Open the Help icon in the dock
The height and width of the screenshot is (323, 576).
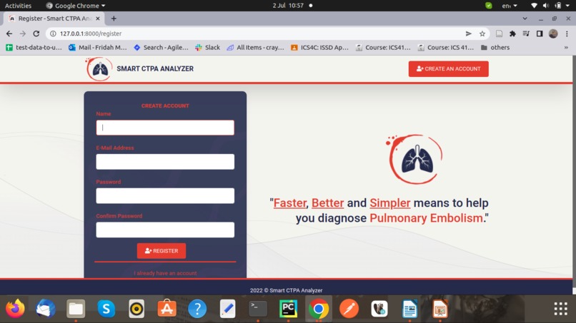click(x=197, y=309)
